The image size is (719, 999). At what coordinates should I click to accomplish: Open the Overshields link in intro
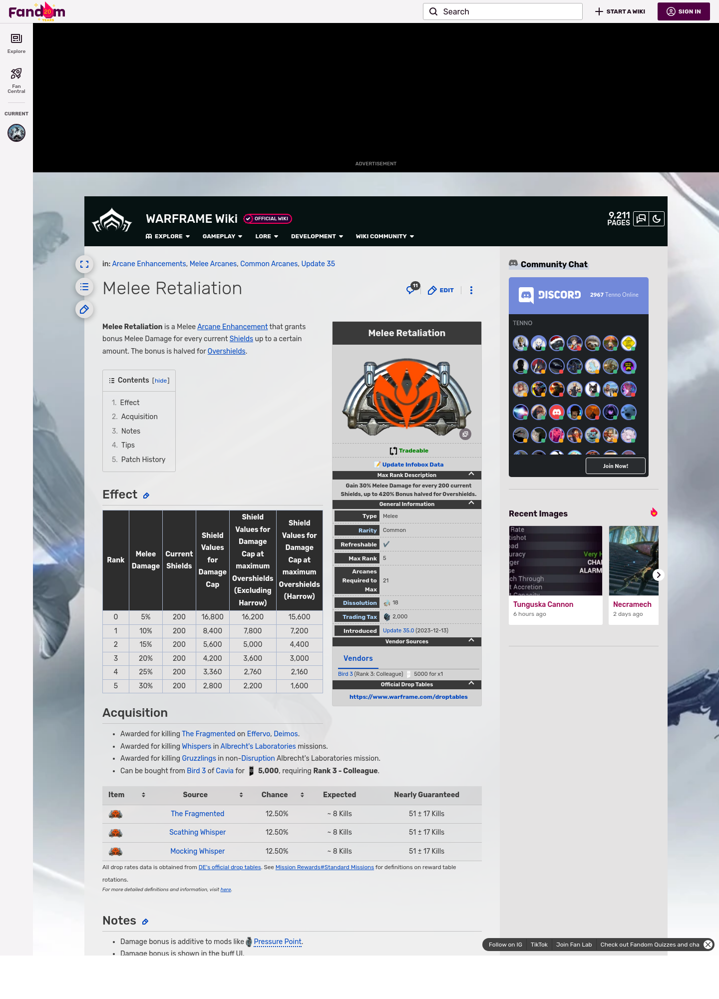(x=227, y=351)
